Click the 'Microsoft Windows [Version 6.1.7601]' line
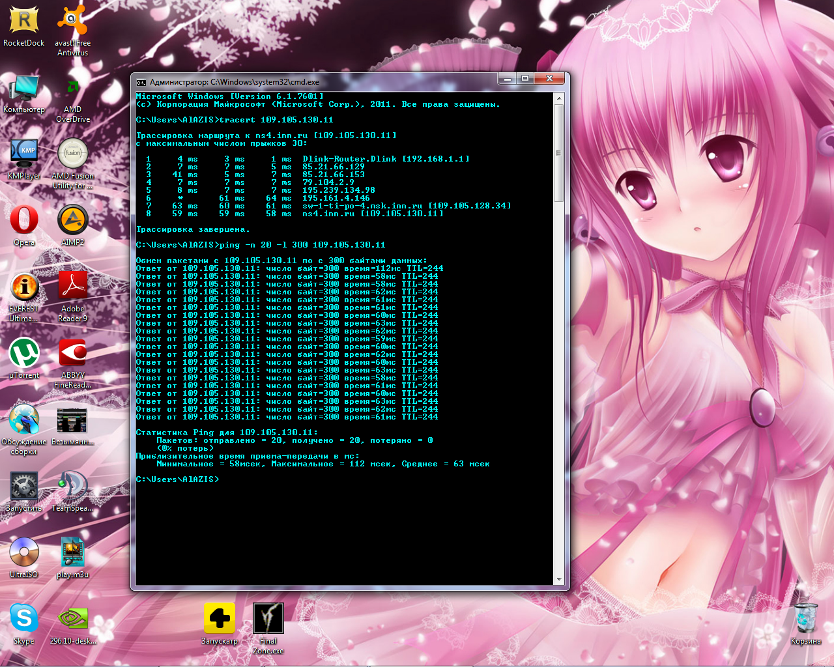Image resolution: width=834 pixels, height=667 pixels. coord(229,96)
